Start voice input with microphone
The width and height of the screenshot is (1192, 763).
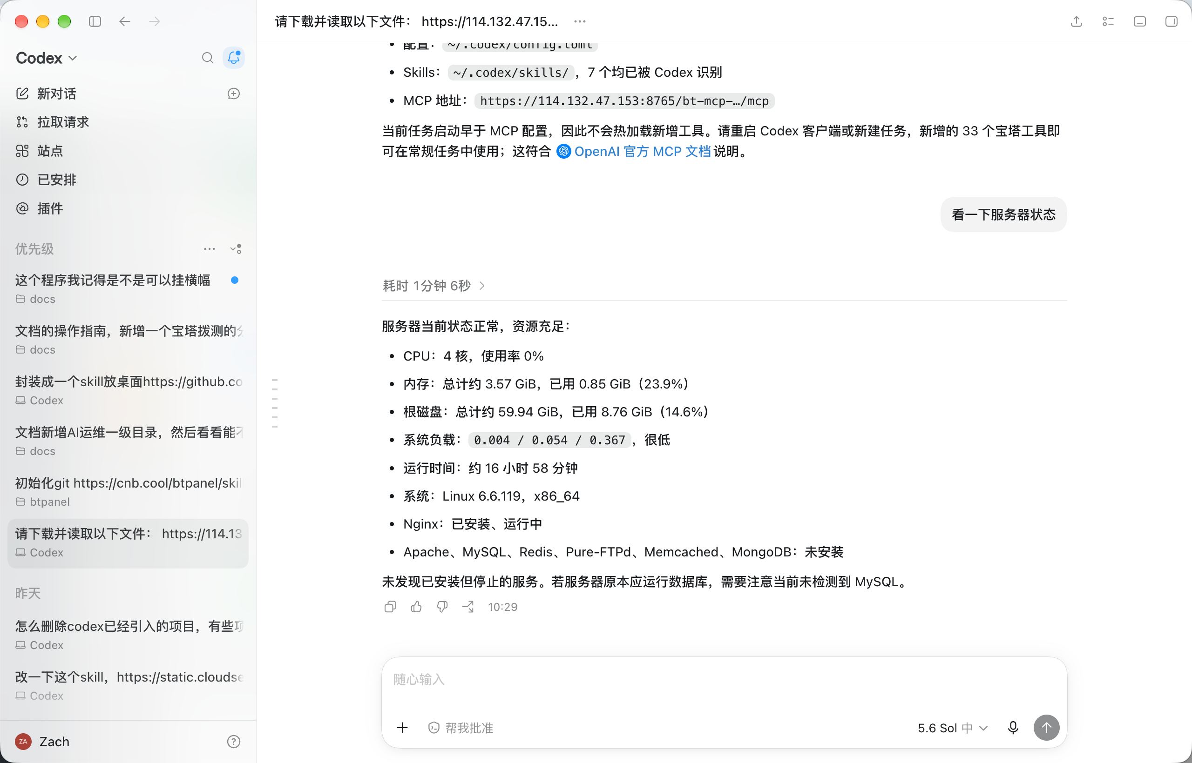point(1013,727)
